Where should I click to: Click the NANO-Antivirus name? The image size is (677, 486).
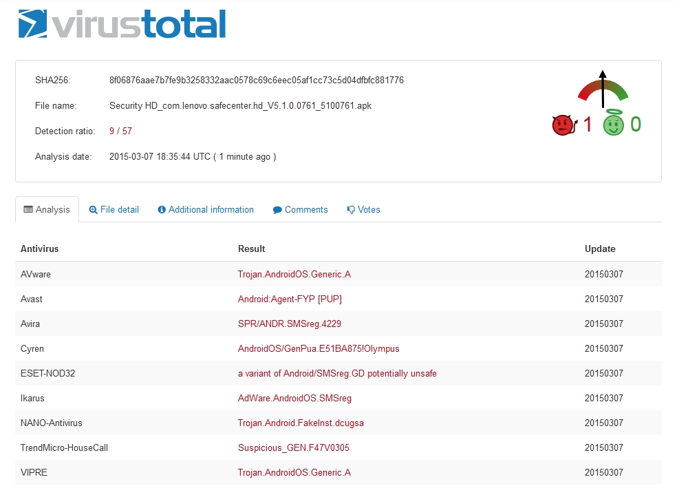point(51,423)
